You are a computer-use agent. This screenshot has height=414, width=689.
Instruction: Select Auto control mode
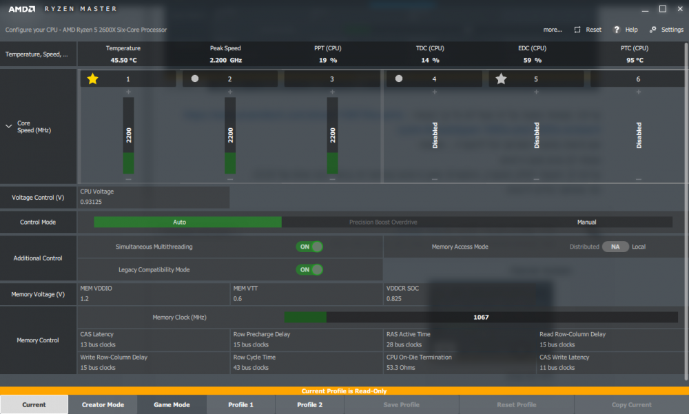click(187, 222)
